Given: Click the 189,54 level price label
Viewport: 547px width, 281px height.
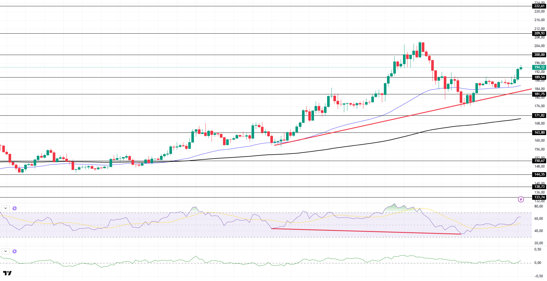Looking at the screenshot, I should tap(539, 77).
